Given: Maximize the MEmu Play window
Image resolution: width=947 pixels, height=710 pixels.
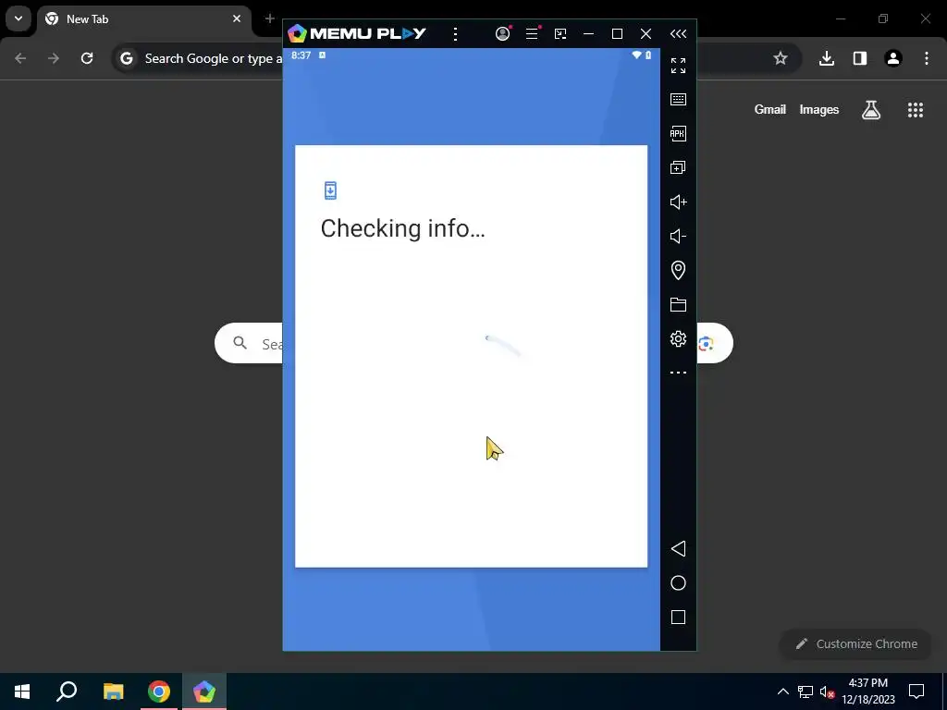Looking at the screenshot, I should [x=617, y=34].
